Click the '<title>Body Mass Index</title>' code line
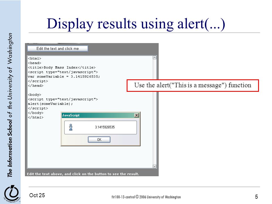The height and width of the screenshot is (204, 272). click(62, 67)
